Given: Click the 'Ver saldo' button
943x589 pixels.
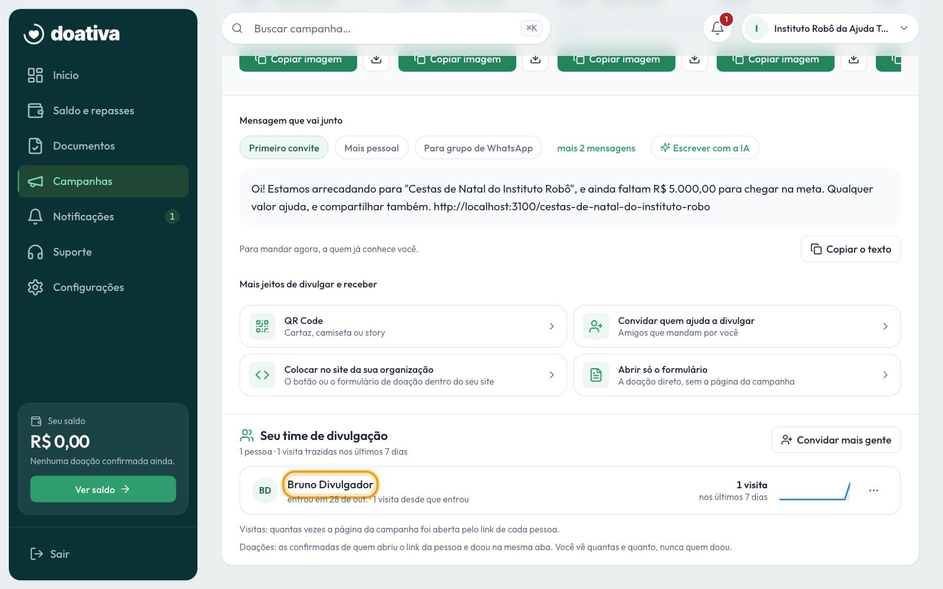Looking at the screenshot, I should point(103,489).
